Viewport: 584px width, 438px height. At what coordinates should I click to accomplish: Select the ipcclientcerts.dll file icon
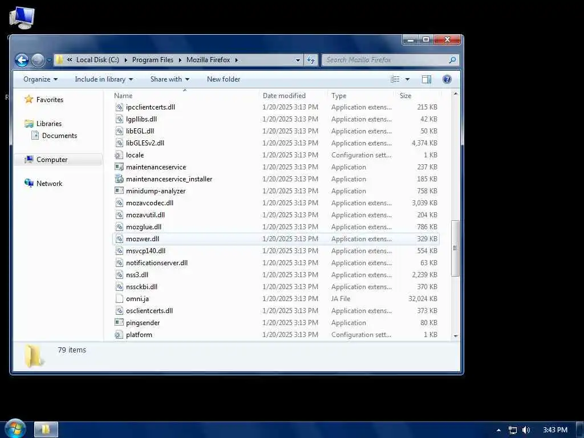coord(119,107)
